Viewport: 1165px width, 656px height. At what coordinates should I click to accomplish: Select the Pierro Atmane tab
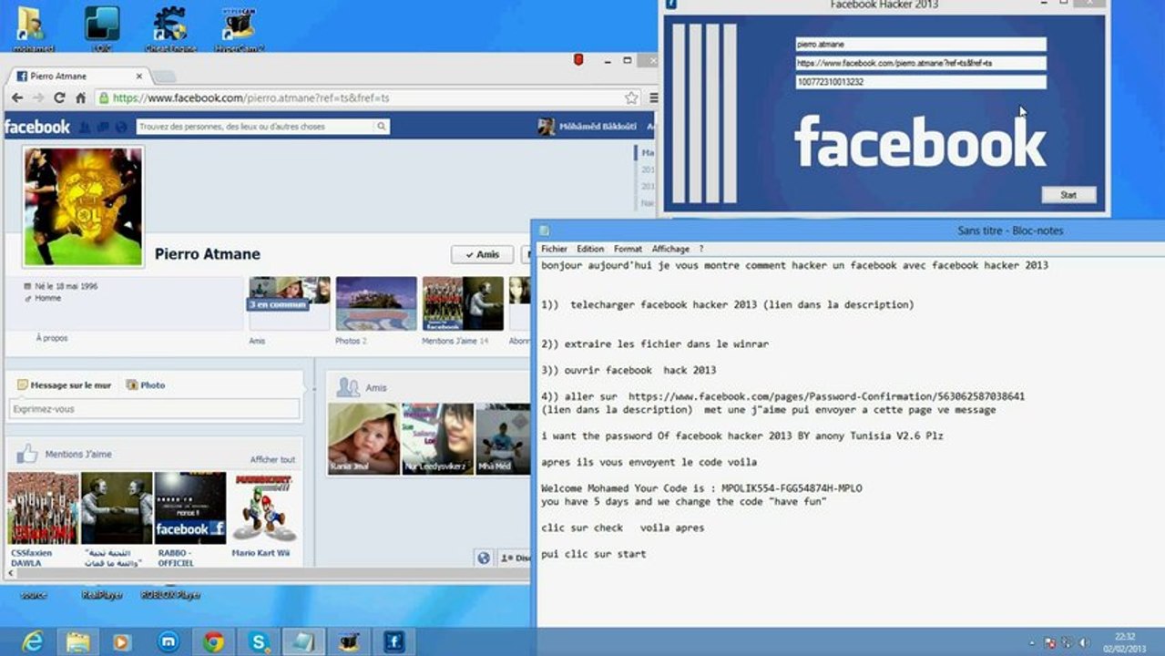pos(77,77)
